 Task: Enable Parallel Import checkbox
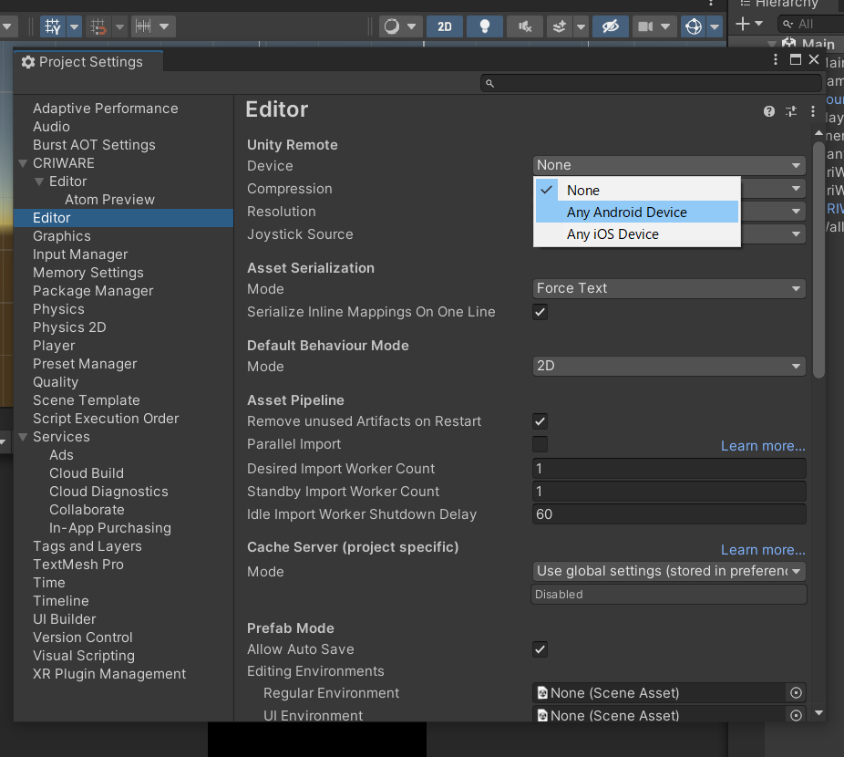tap(540, 444)
